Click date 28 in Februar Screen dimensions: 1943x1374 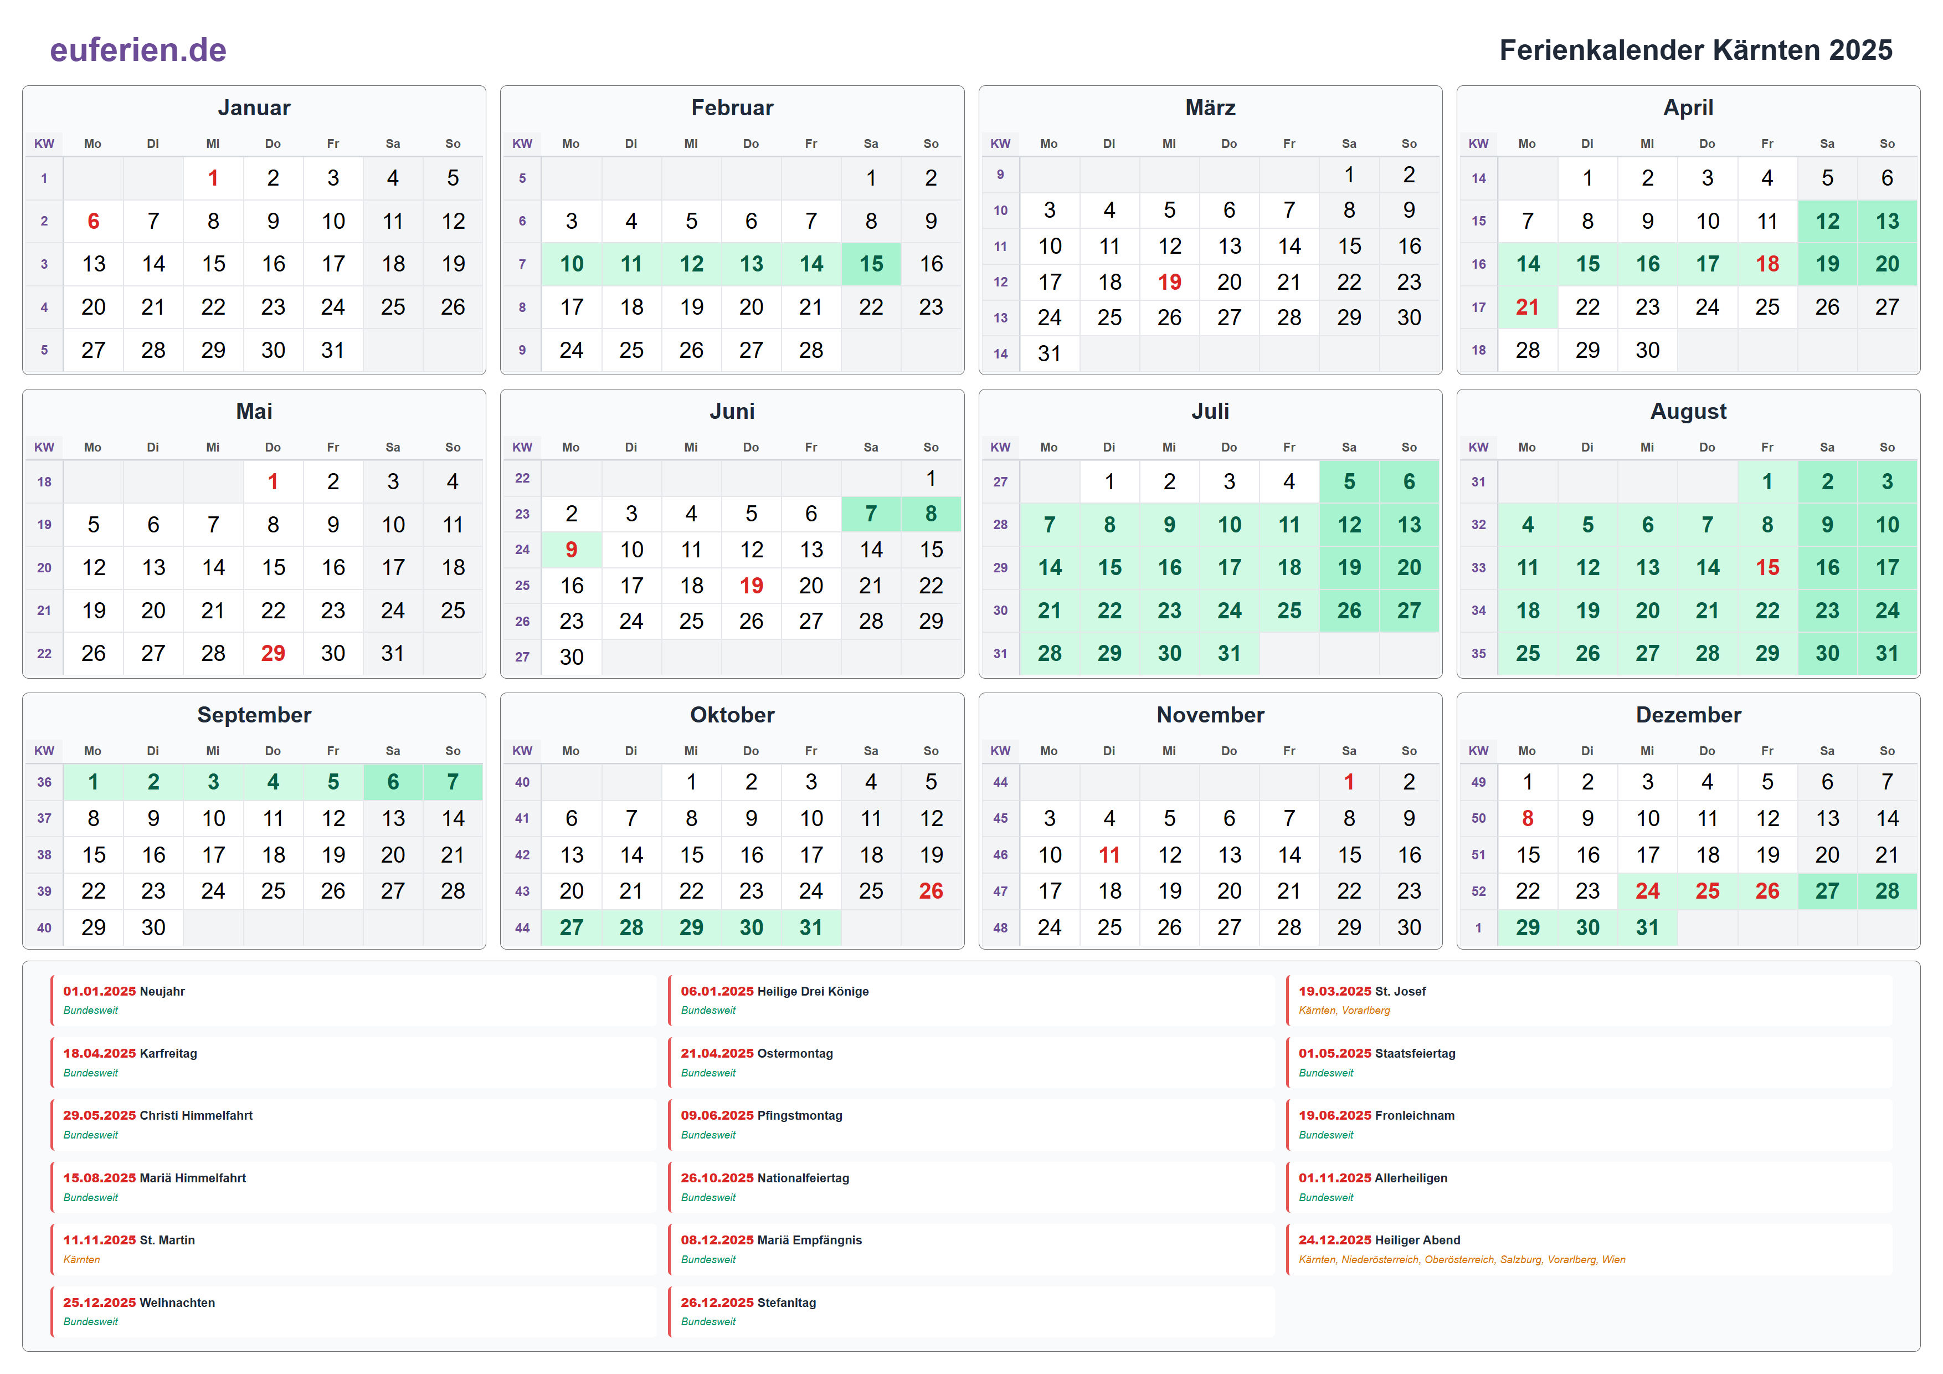point(811,350)
